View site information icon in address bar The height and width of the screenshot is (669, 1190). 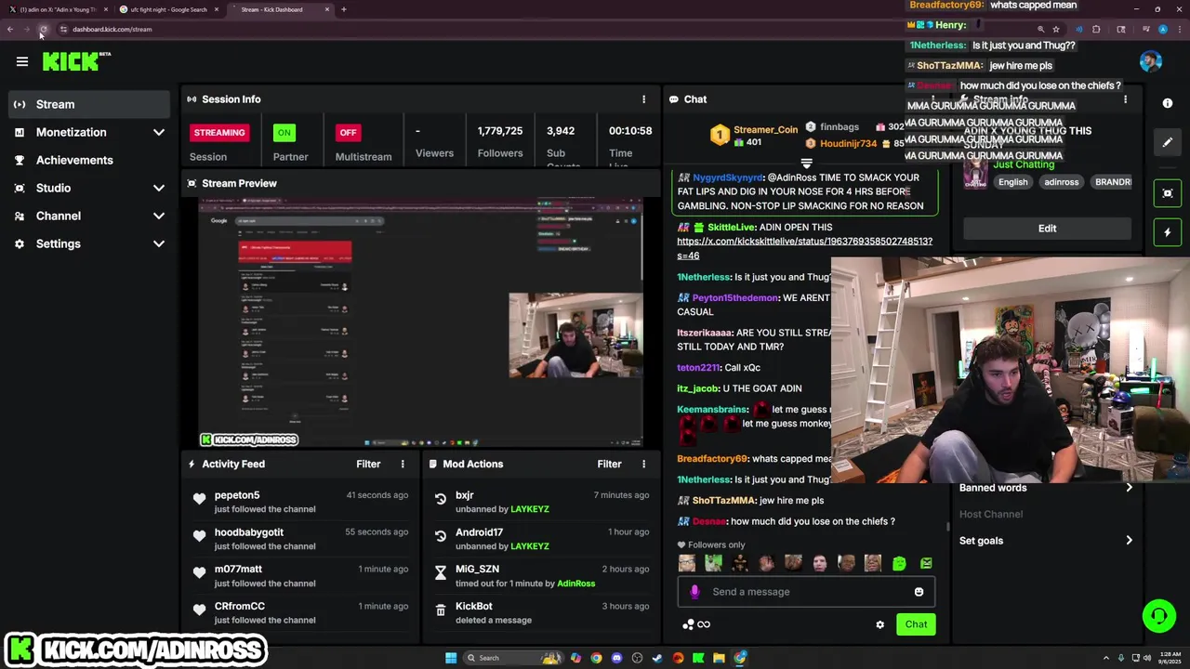coord(63,29)
